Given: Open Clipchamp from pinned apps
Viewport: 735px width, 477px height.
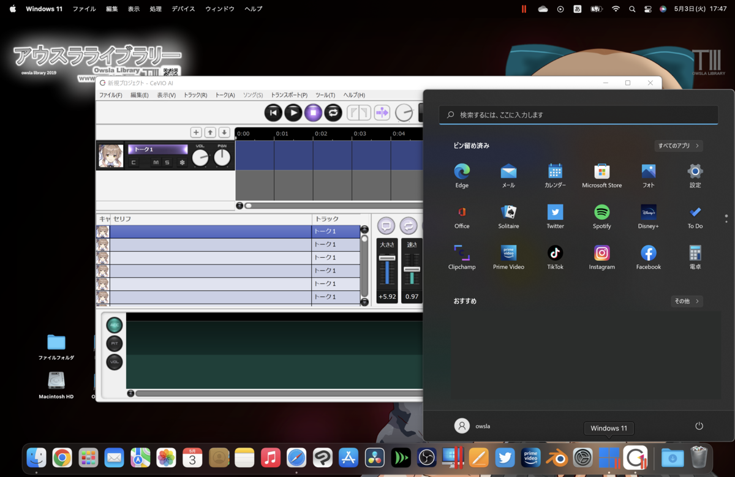Looking at the screenshot, I should 462,257.
